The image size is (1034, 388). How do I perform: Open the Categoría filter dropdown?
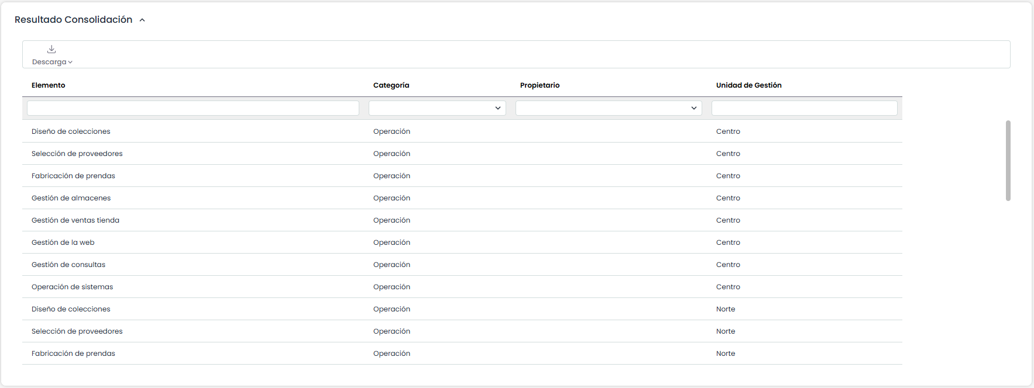[x=437, y=108]
